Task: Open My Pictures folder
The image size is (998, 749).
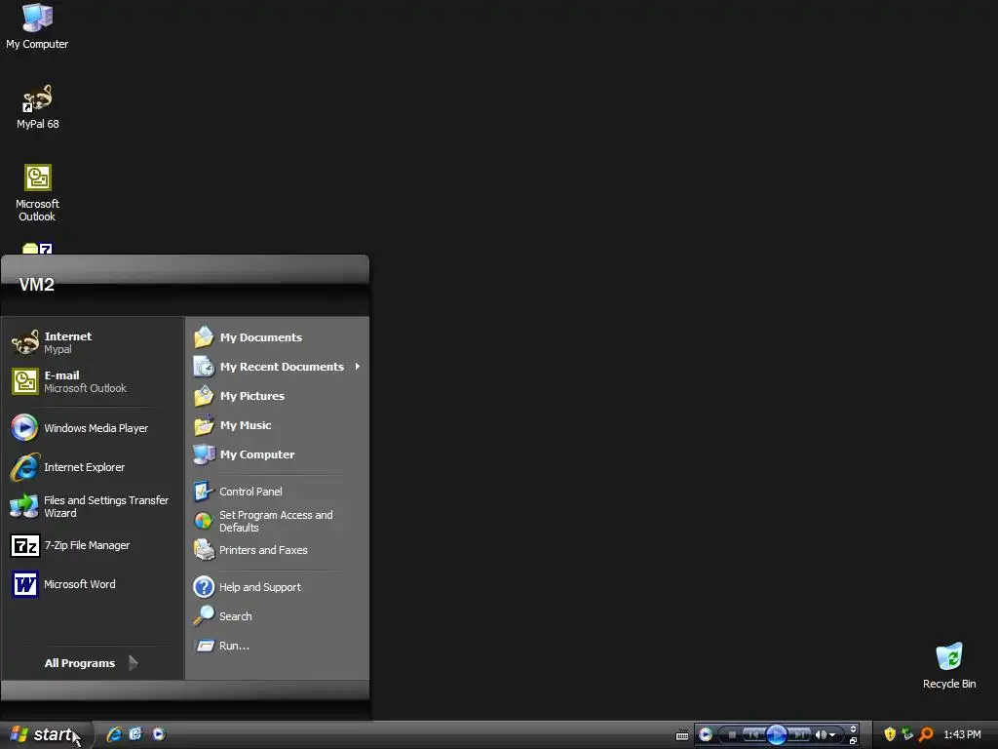Action: click(x=277, y=396)
